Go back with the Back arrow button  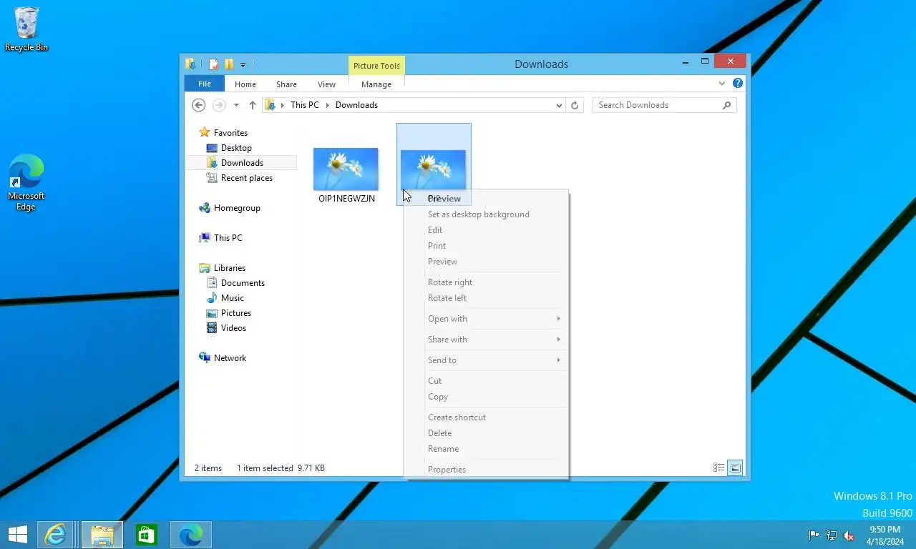click(x=199, y=105)
